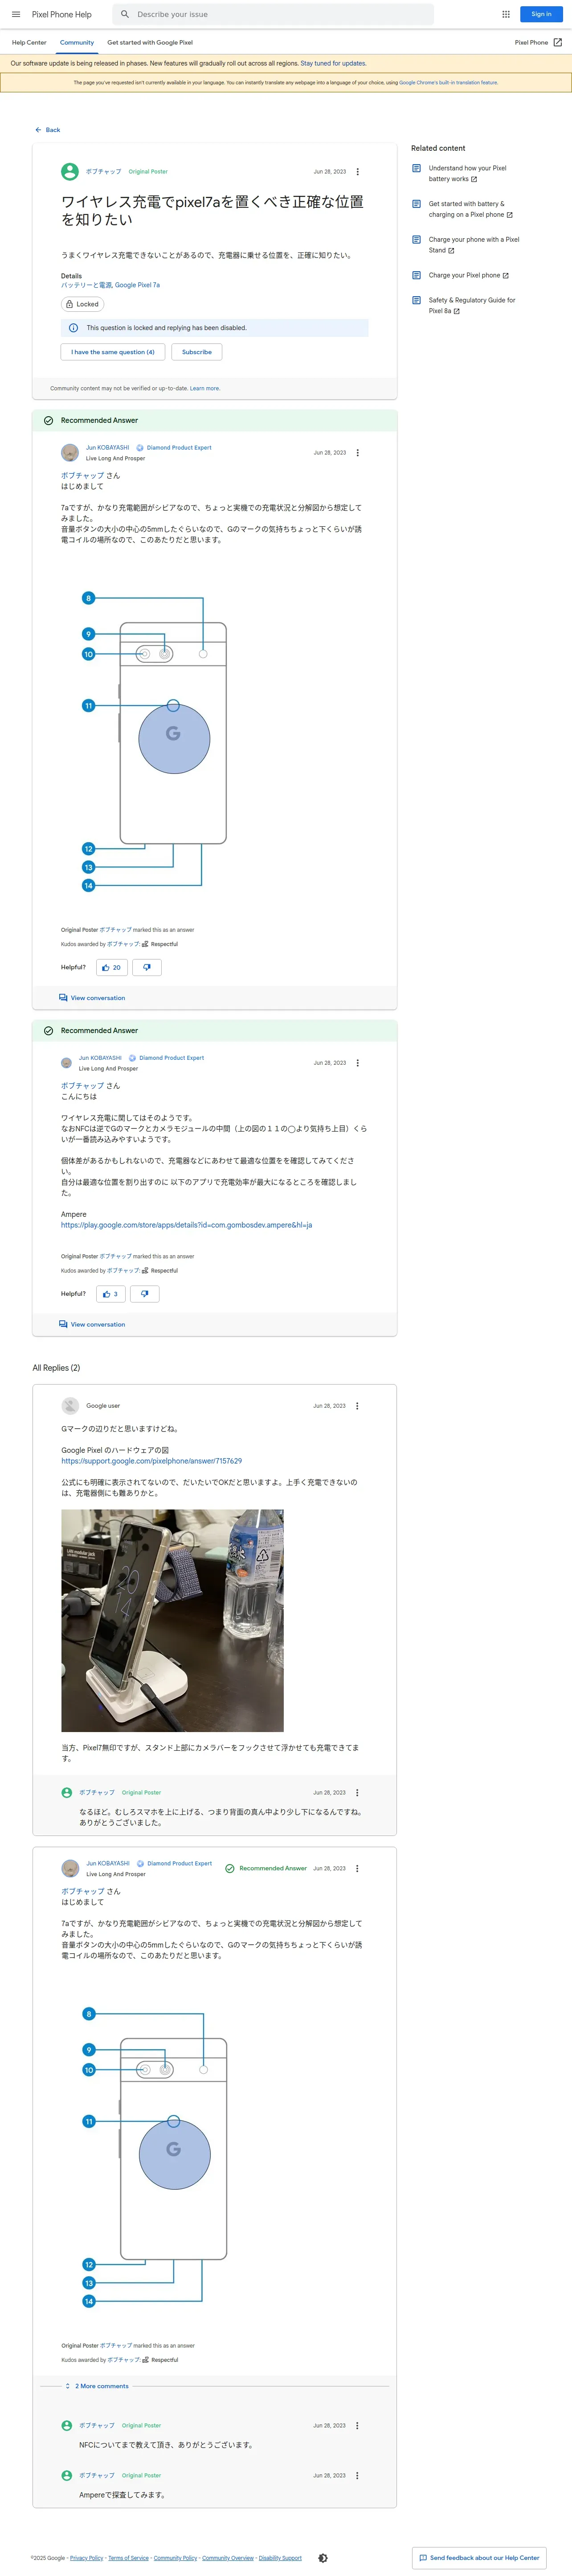
Task: Open more options on the original question
Action: point(358,172)
